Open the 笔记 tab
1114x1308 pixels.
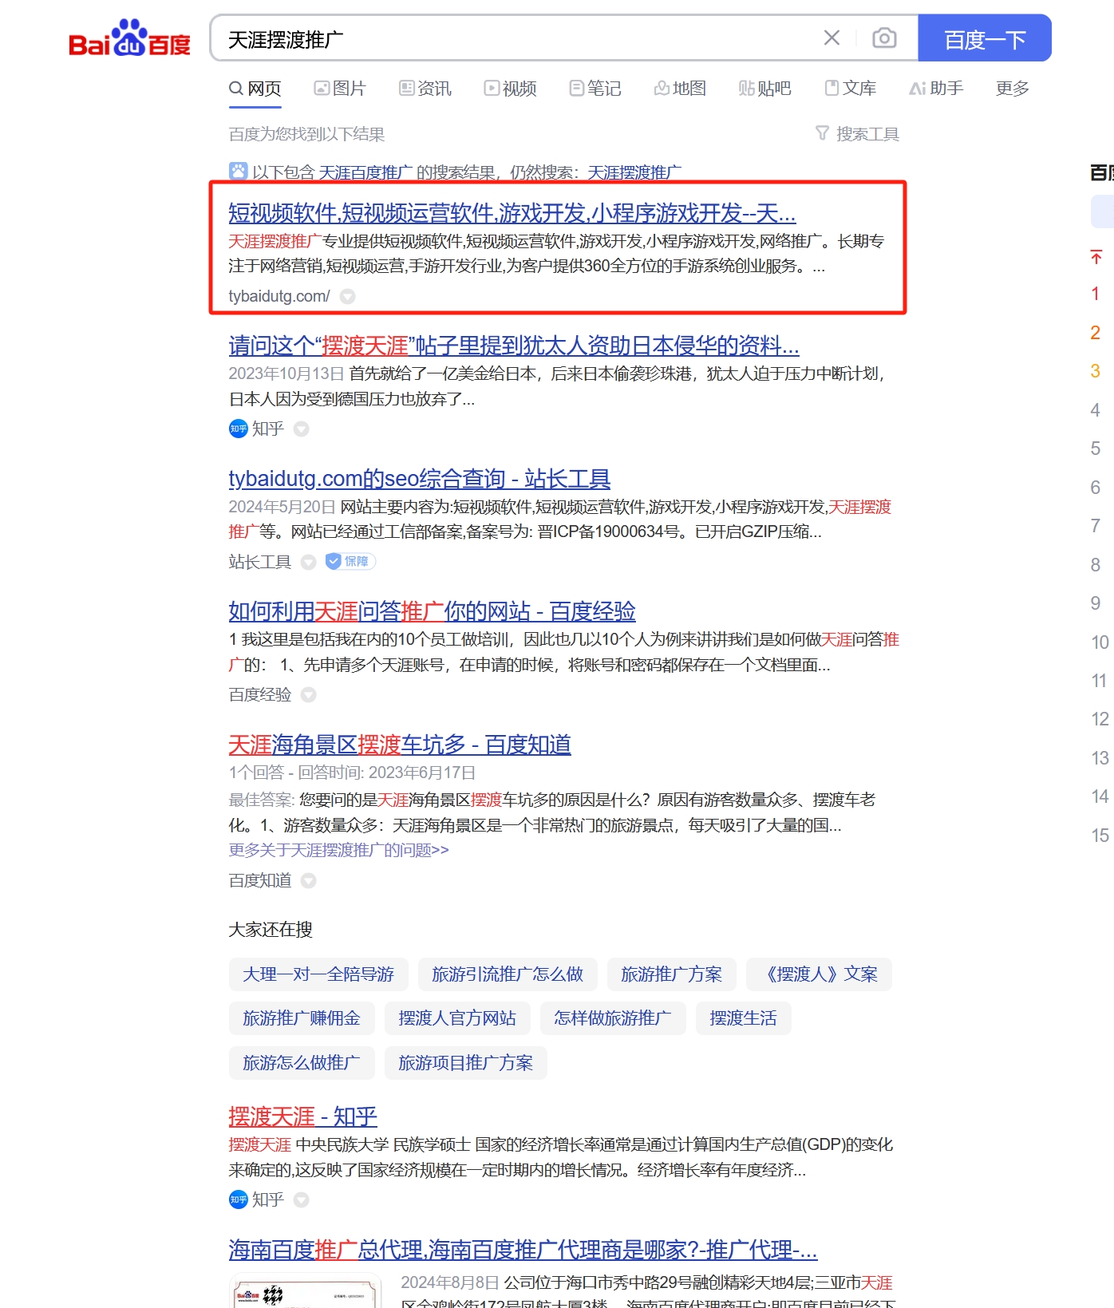595,88
